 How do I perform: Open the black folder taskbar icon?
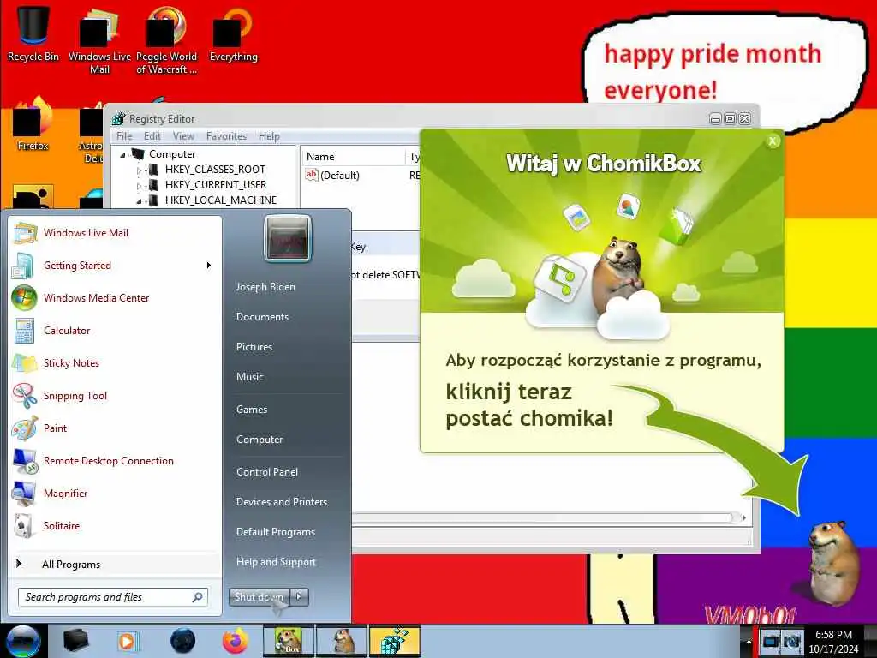(75, 641)
